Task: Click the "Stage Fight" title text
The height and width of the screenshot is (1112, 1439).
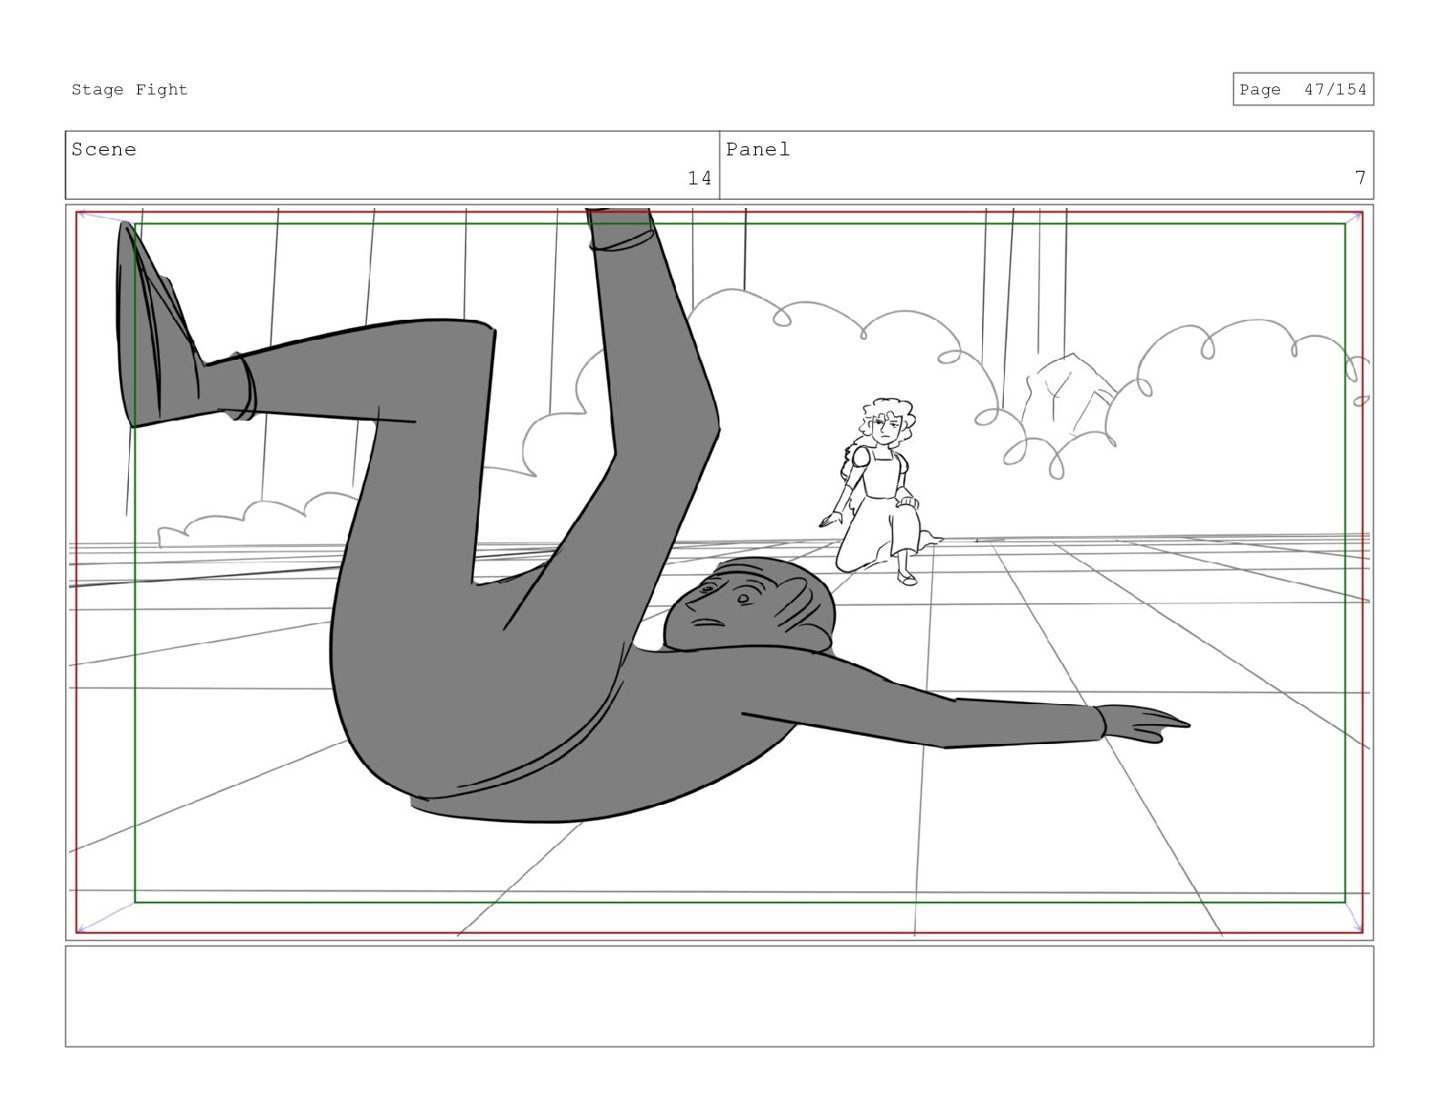Action: pyautogui.click(x=130, y=89)
